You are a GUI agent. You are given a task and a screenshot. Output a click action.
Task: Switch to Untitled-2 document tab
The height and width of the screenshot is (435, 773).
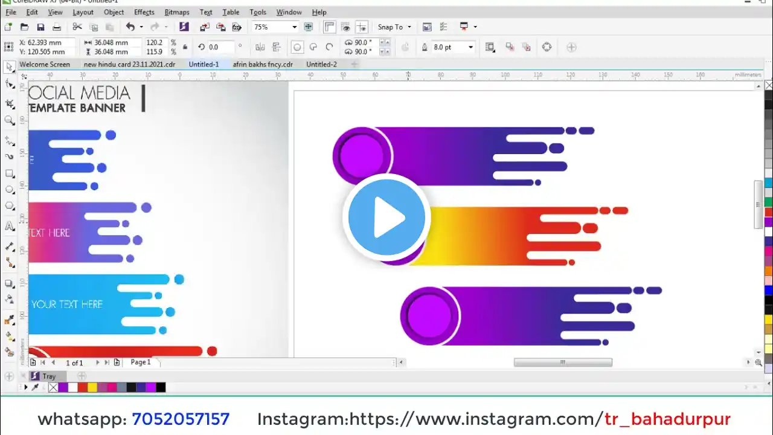point(321,64)
